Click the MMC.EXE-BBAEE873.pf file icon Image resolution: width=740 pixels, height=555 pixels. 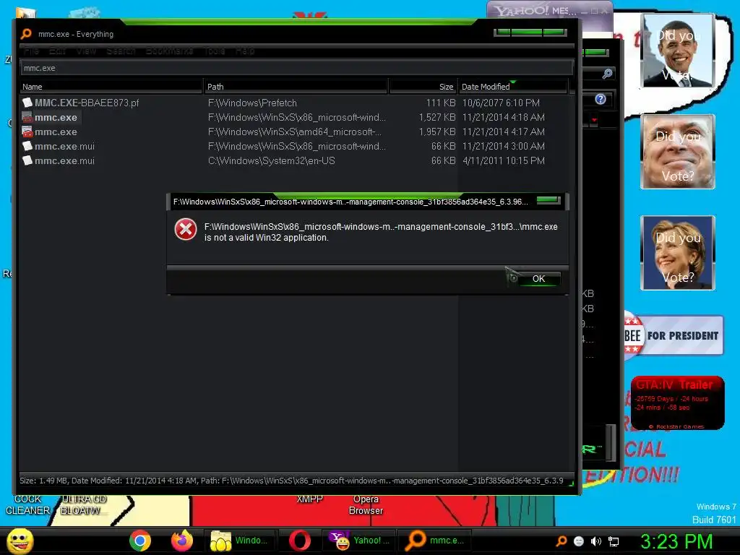pyautogui.click(x=27, y=103)
